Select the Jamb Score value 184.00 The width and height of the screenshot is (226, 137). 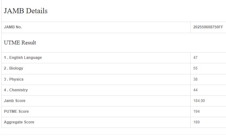tap(199, 101)
